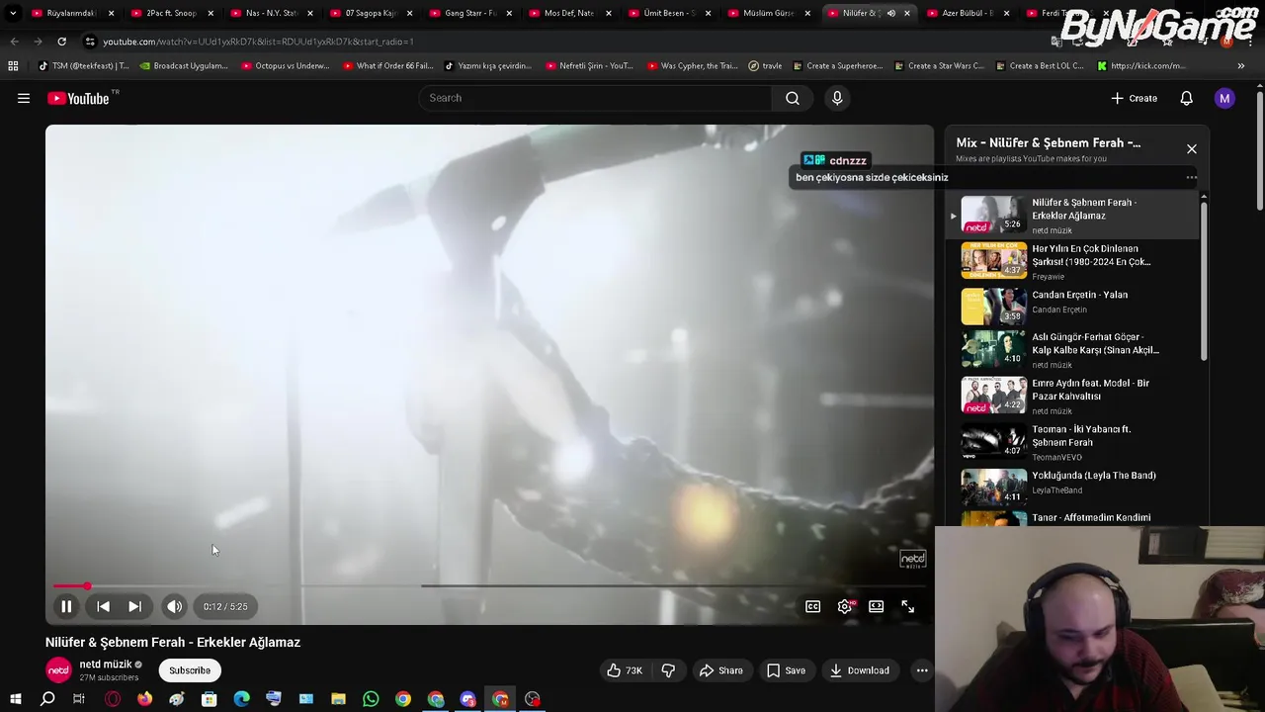
Task: Open the browser apps grid shortcut
Action: click(x=13, y=65)
